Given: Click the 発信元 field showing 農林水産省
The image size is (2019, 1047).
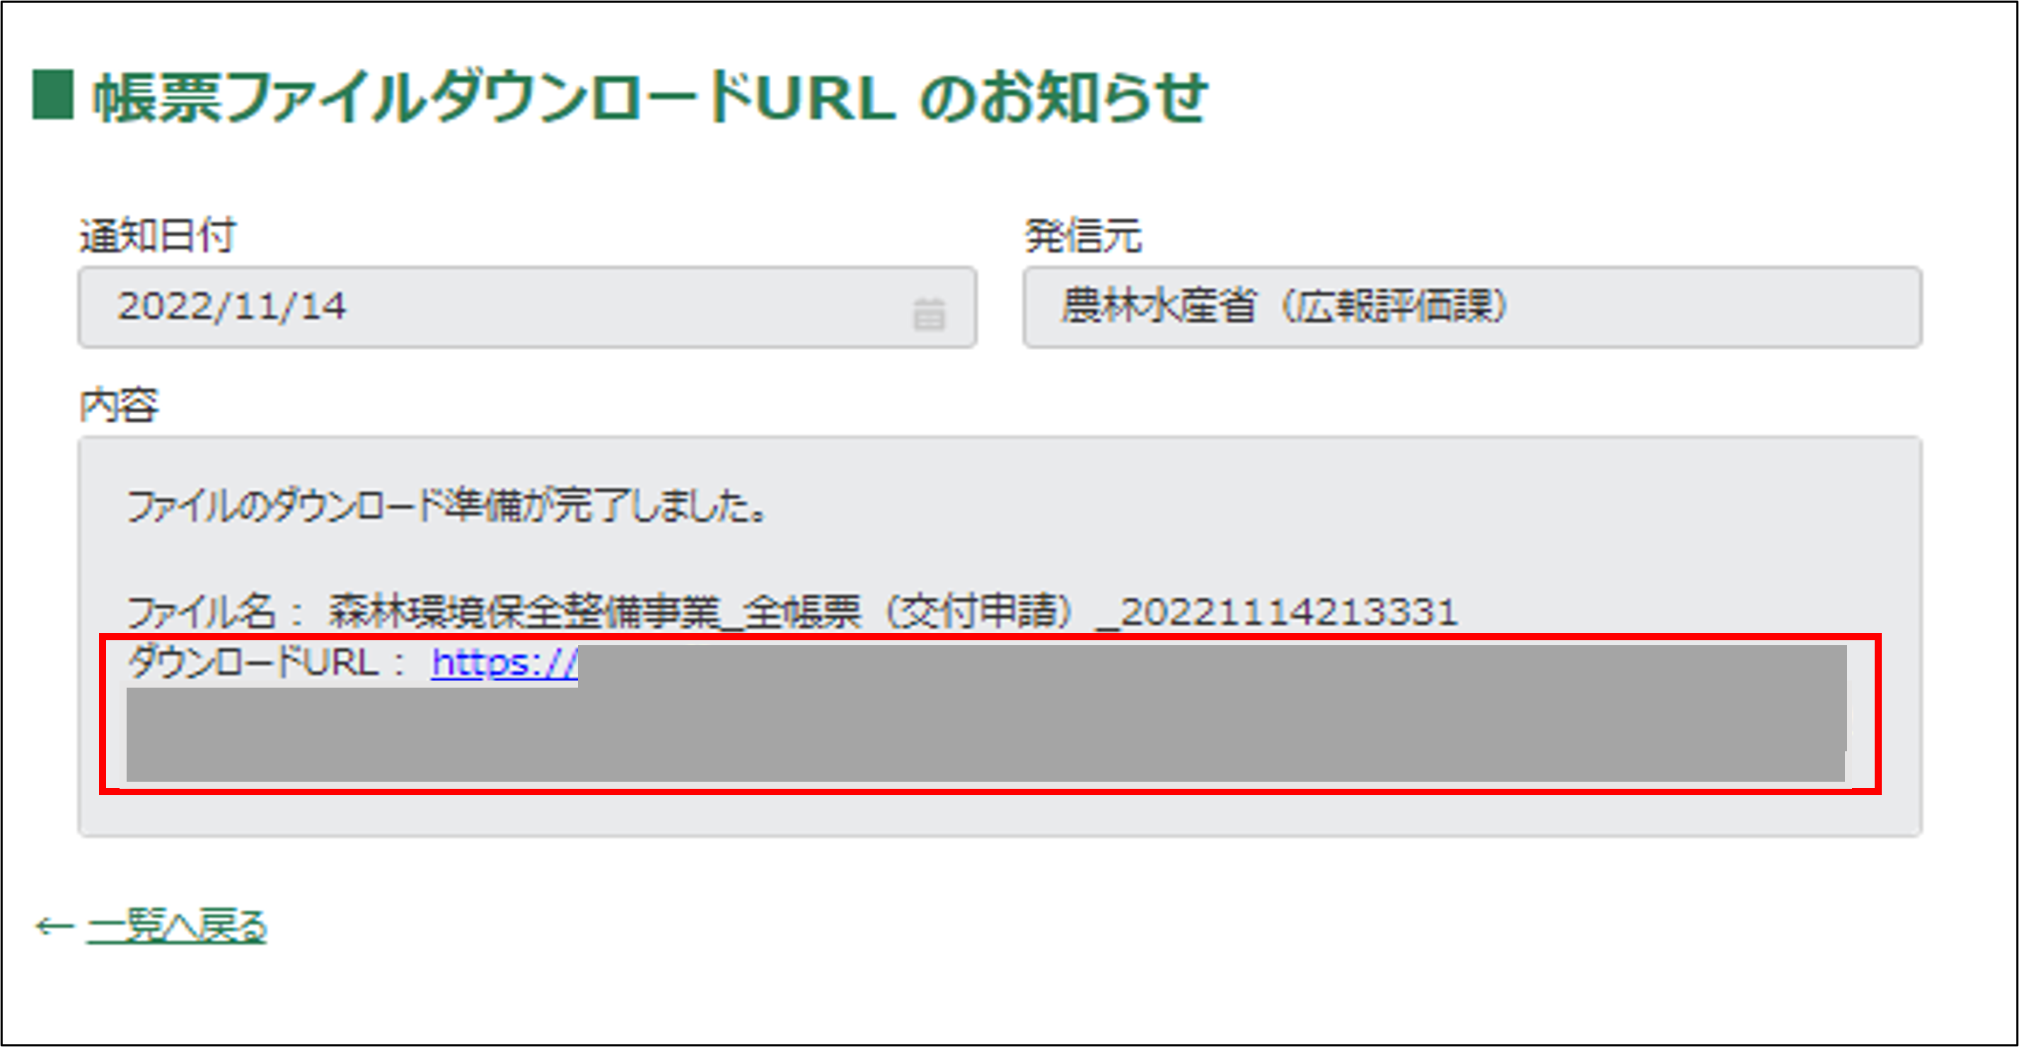Looking at the screenshot, I should click(1159, 306).
